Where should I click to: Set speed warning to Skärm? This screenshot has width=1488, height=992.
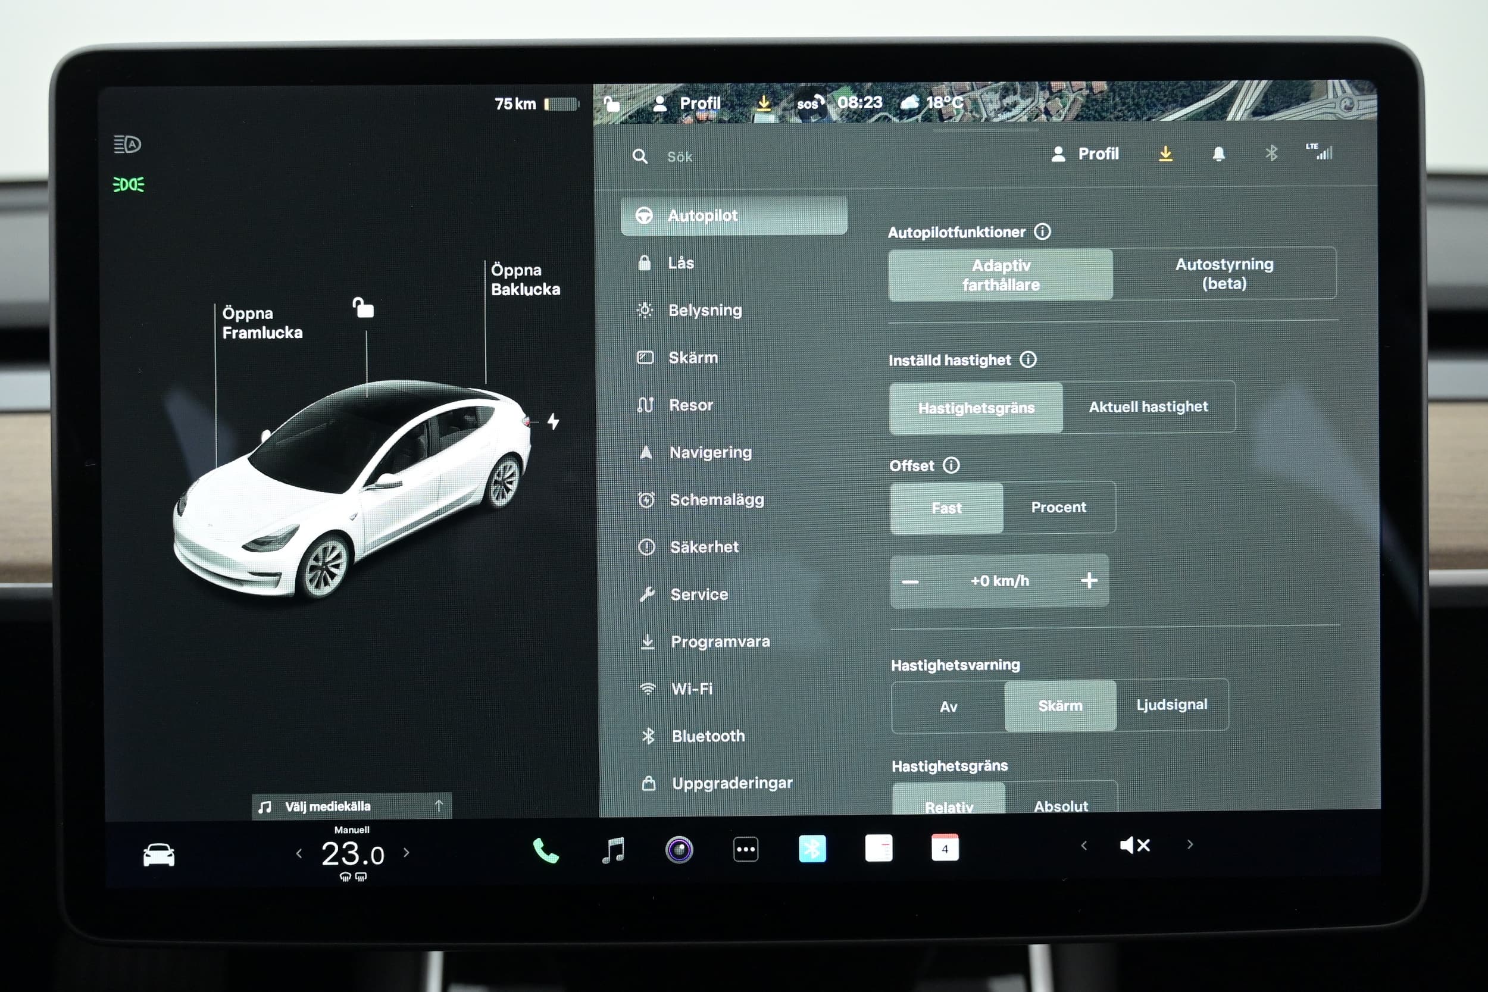point(1060,705)
